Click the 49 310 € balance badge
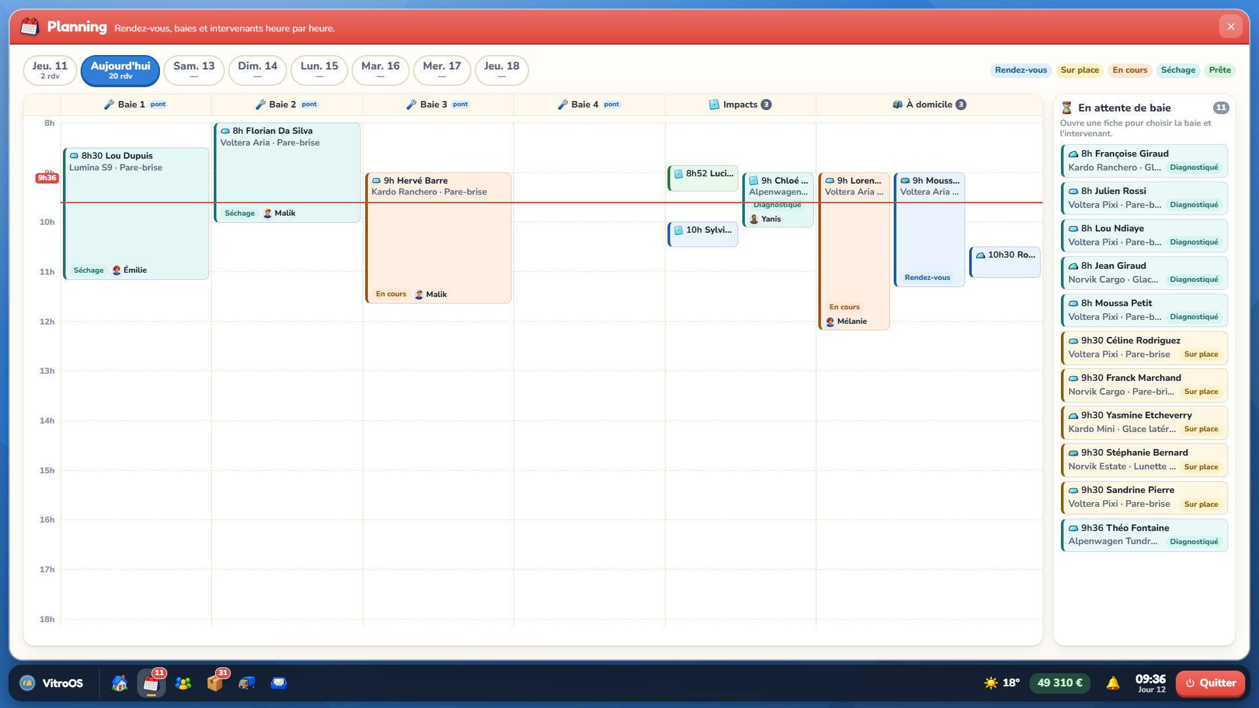This screenshot has height=708, width=1259. 1060,683
